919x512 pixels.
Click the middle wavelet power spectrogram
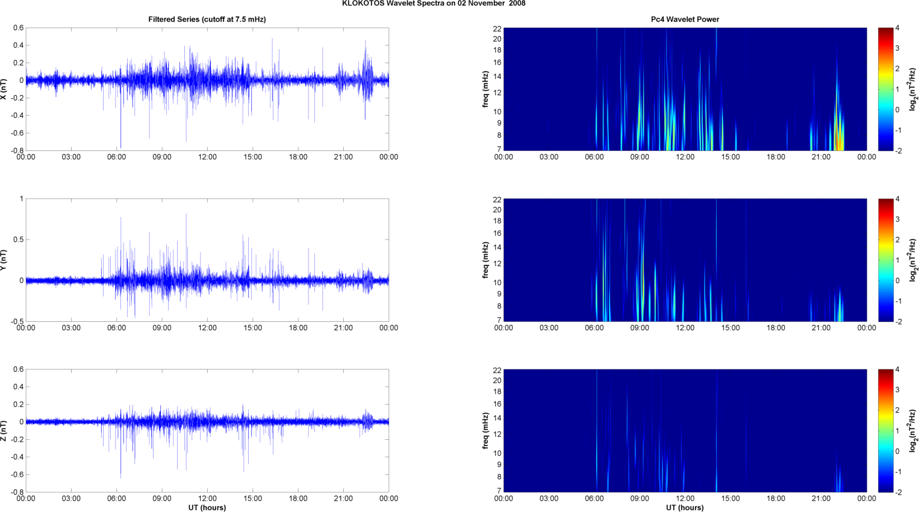[685, 260]
